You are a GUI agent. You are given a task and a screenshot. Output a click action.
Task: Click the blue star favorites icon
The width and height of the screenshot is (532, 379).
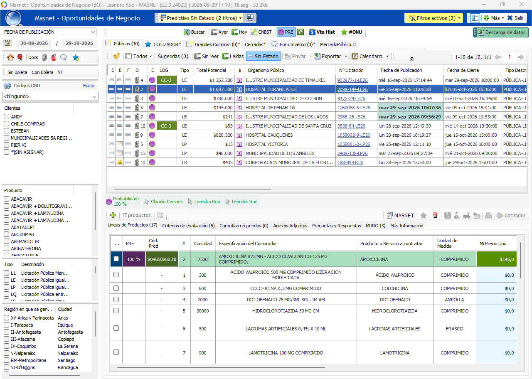[x=76, y=57]
